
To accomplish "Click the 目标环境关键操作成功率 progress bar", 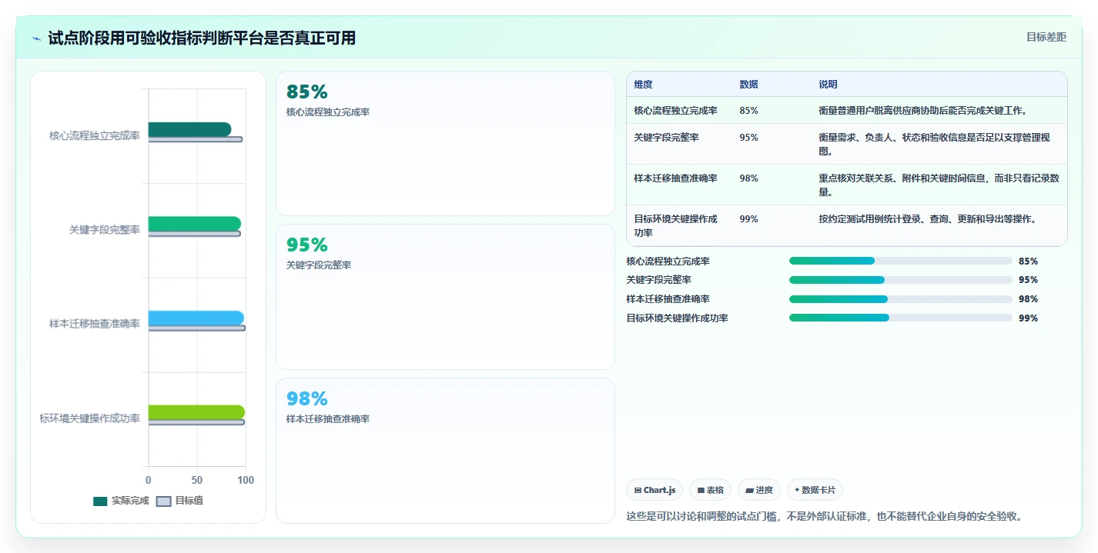I will pyautogui.click(x=901, y=318).
